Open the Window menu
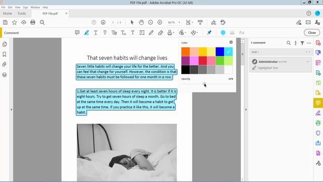 [35, 7]
